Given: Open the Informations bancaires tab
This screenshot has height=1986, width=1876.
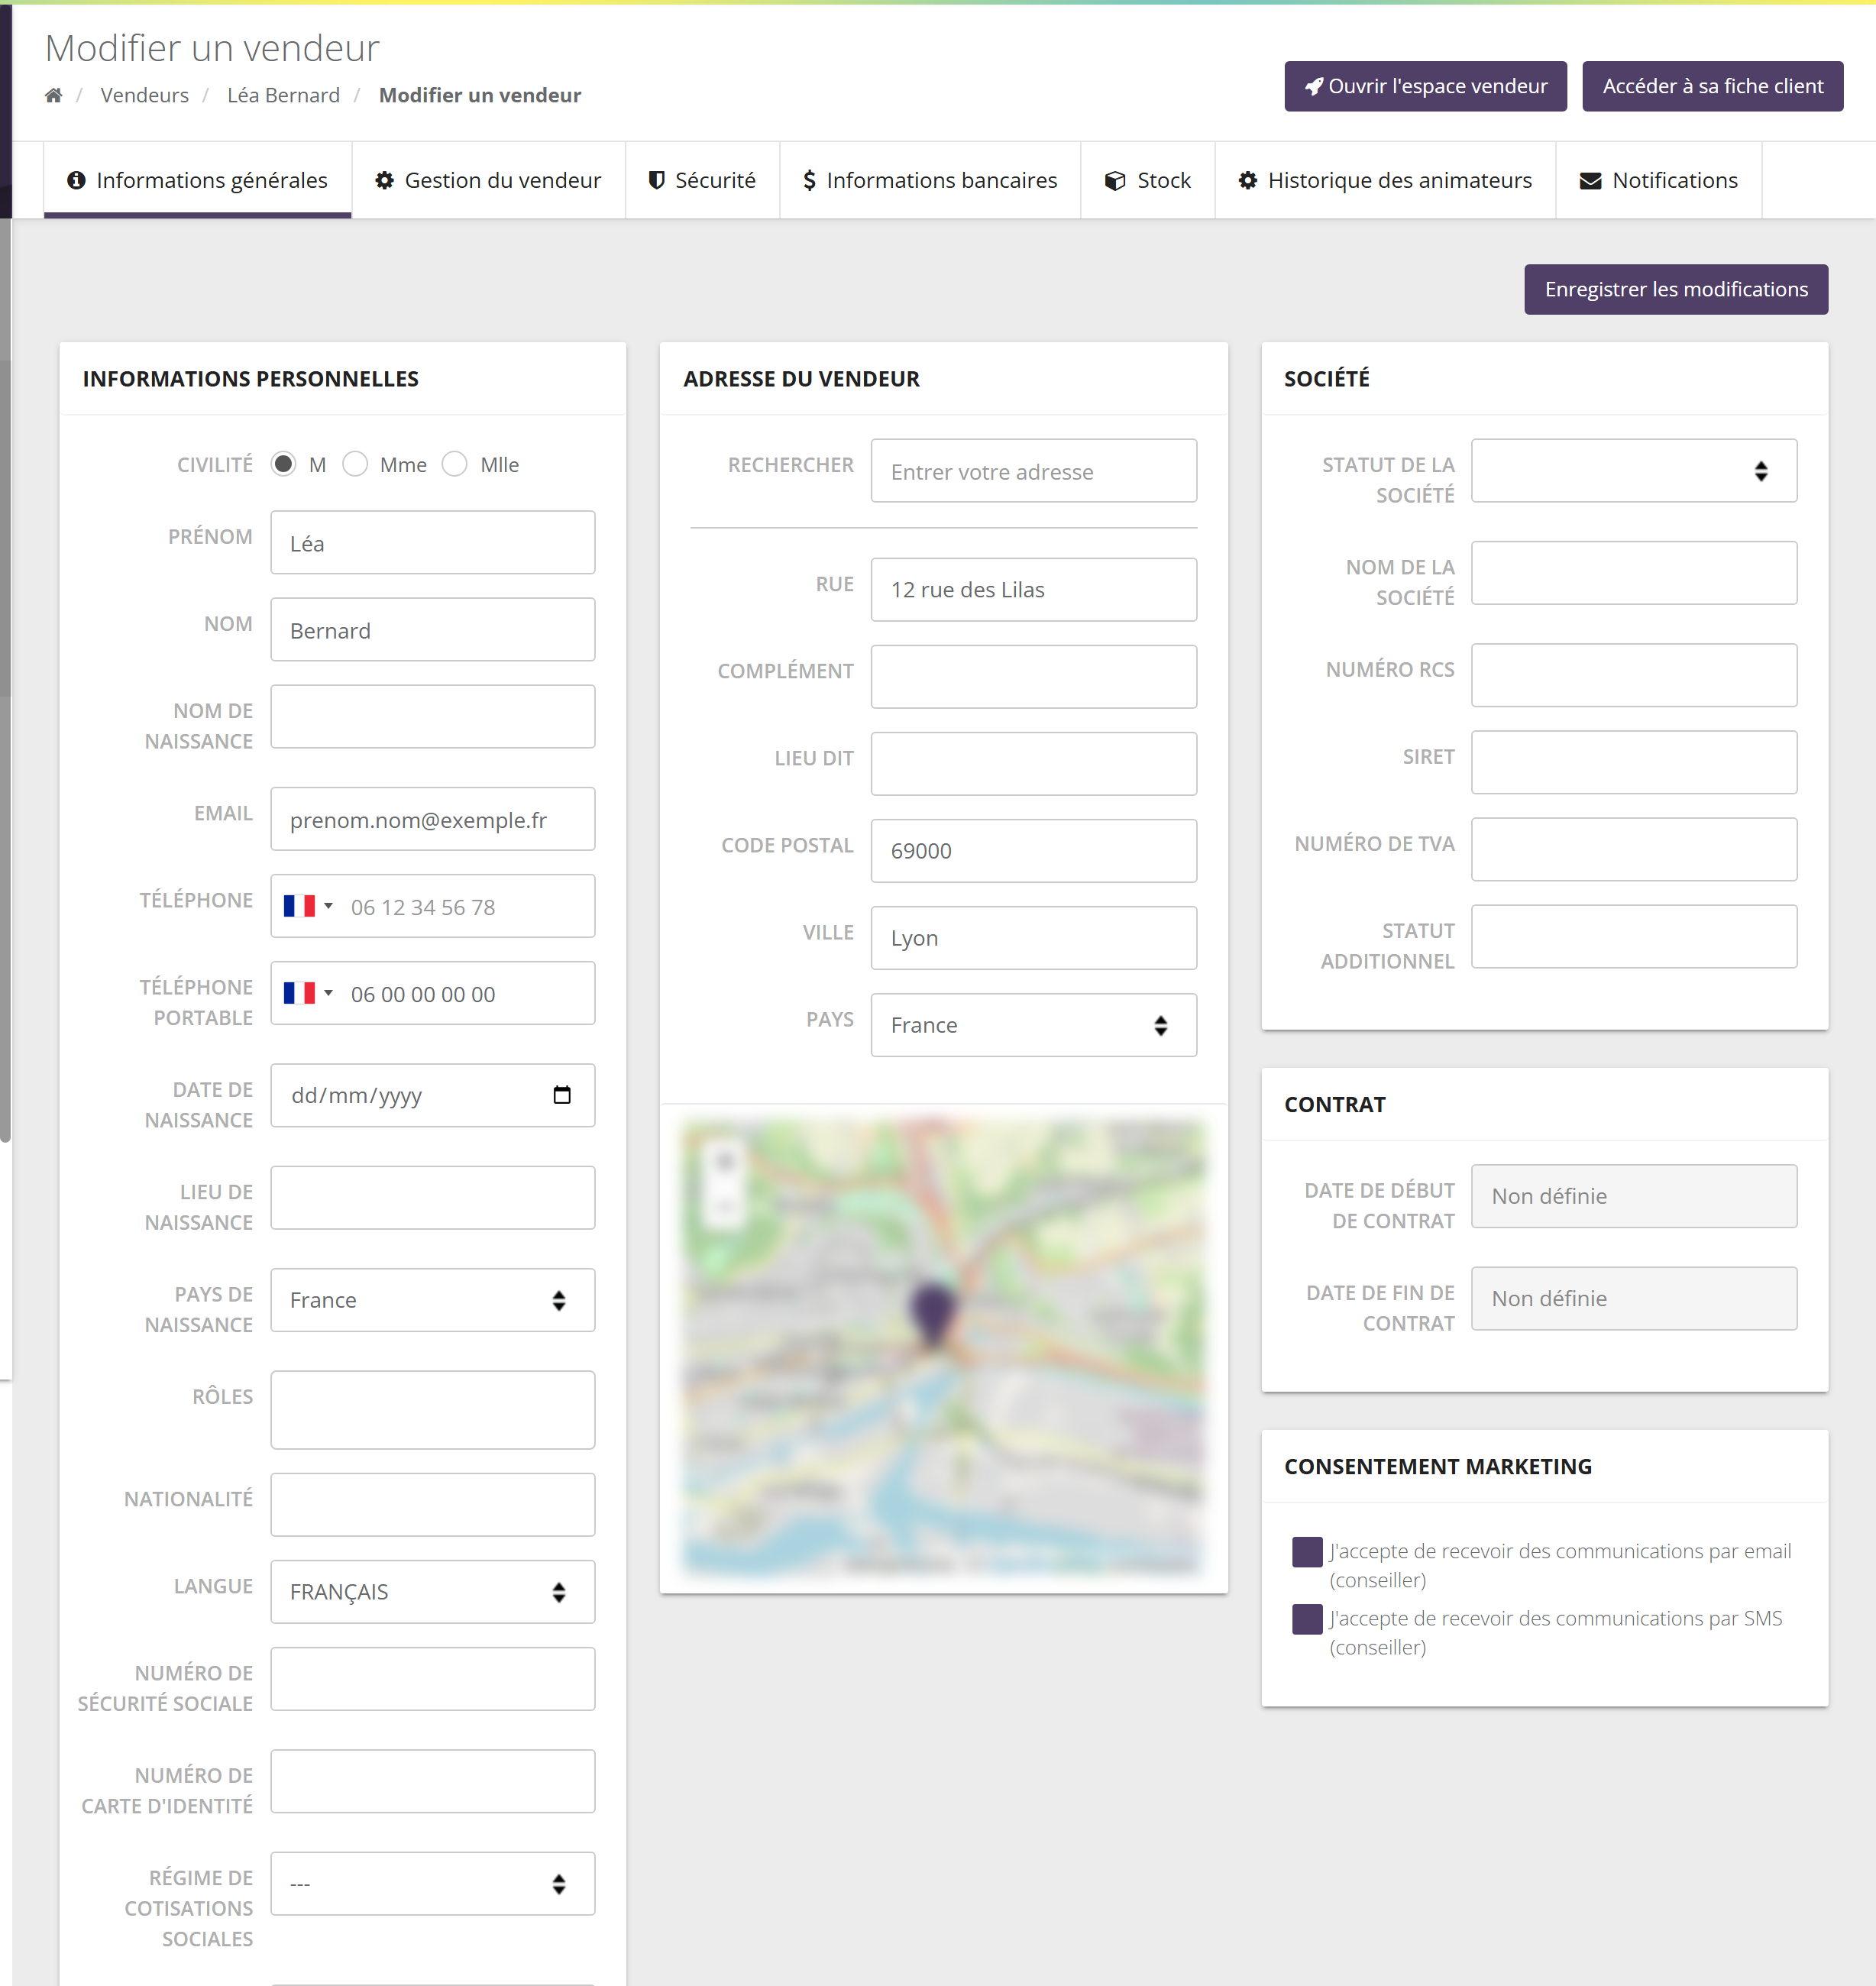Looking at the screenshot, I should (930, 180).
